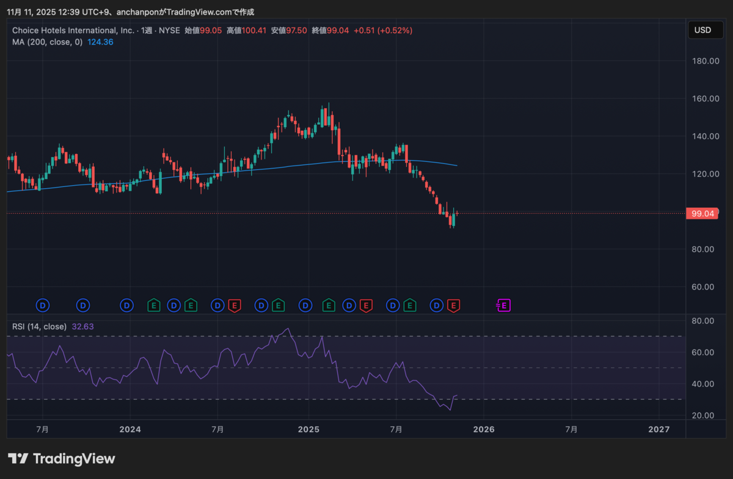Viewport: 733px width, 479px height.
Task: Click the dividend D marker near October 2023
Action: coord(83,304)
